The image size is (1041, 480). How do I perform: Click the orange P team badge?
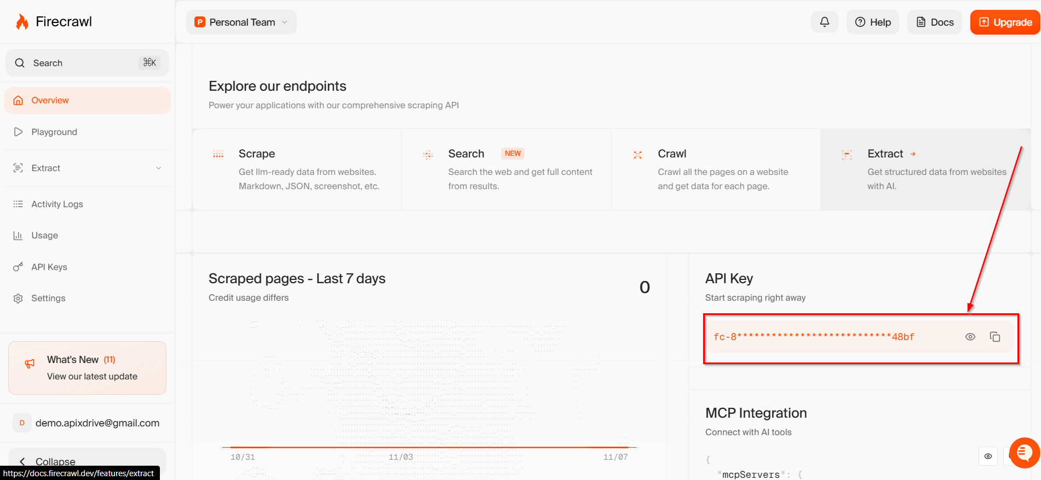(x=200, y=22)
